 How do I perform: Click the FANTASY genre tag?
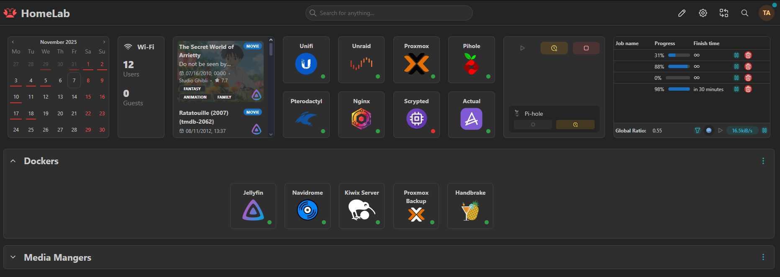192,89
